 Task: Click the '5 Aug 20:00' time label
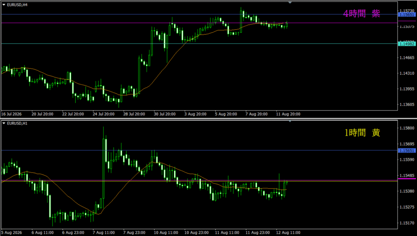tap(226, 114)
